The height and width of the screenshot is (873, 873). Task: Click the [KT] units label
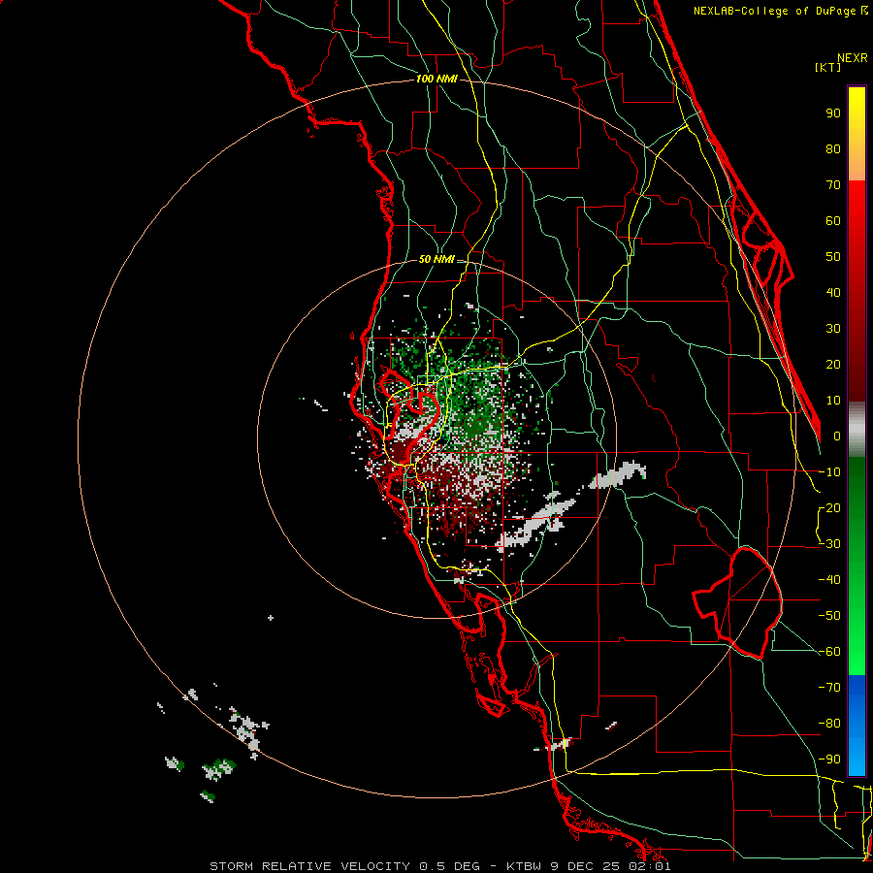tap(827, 67)
